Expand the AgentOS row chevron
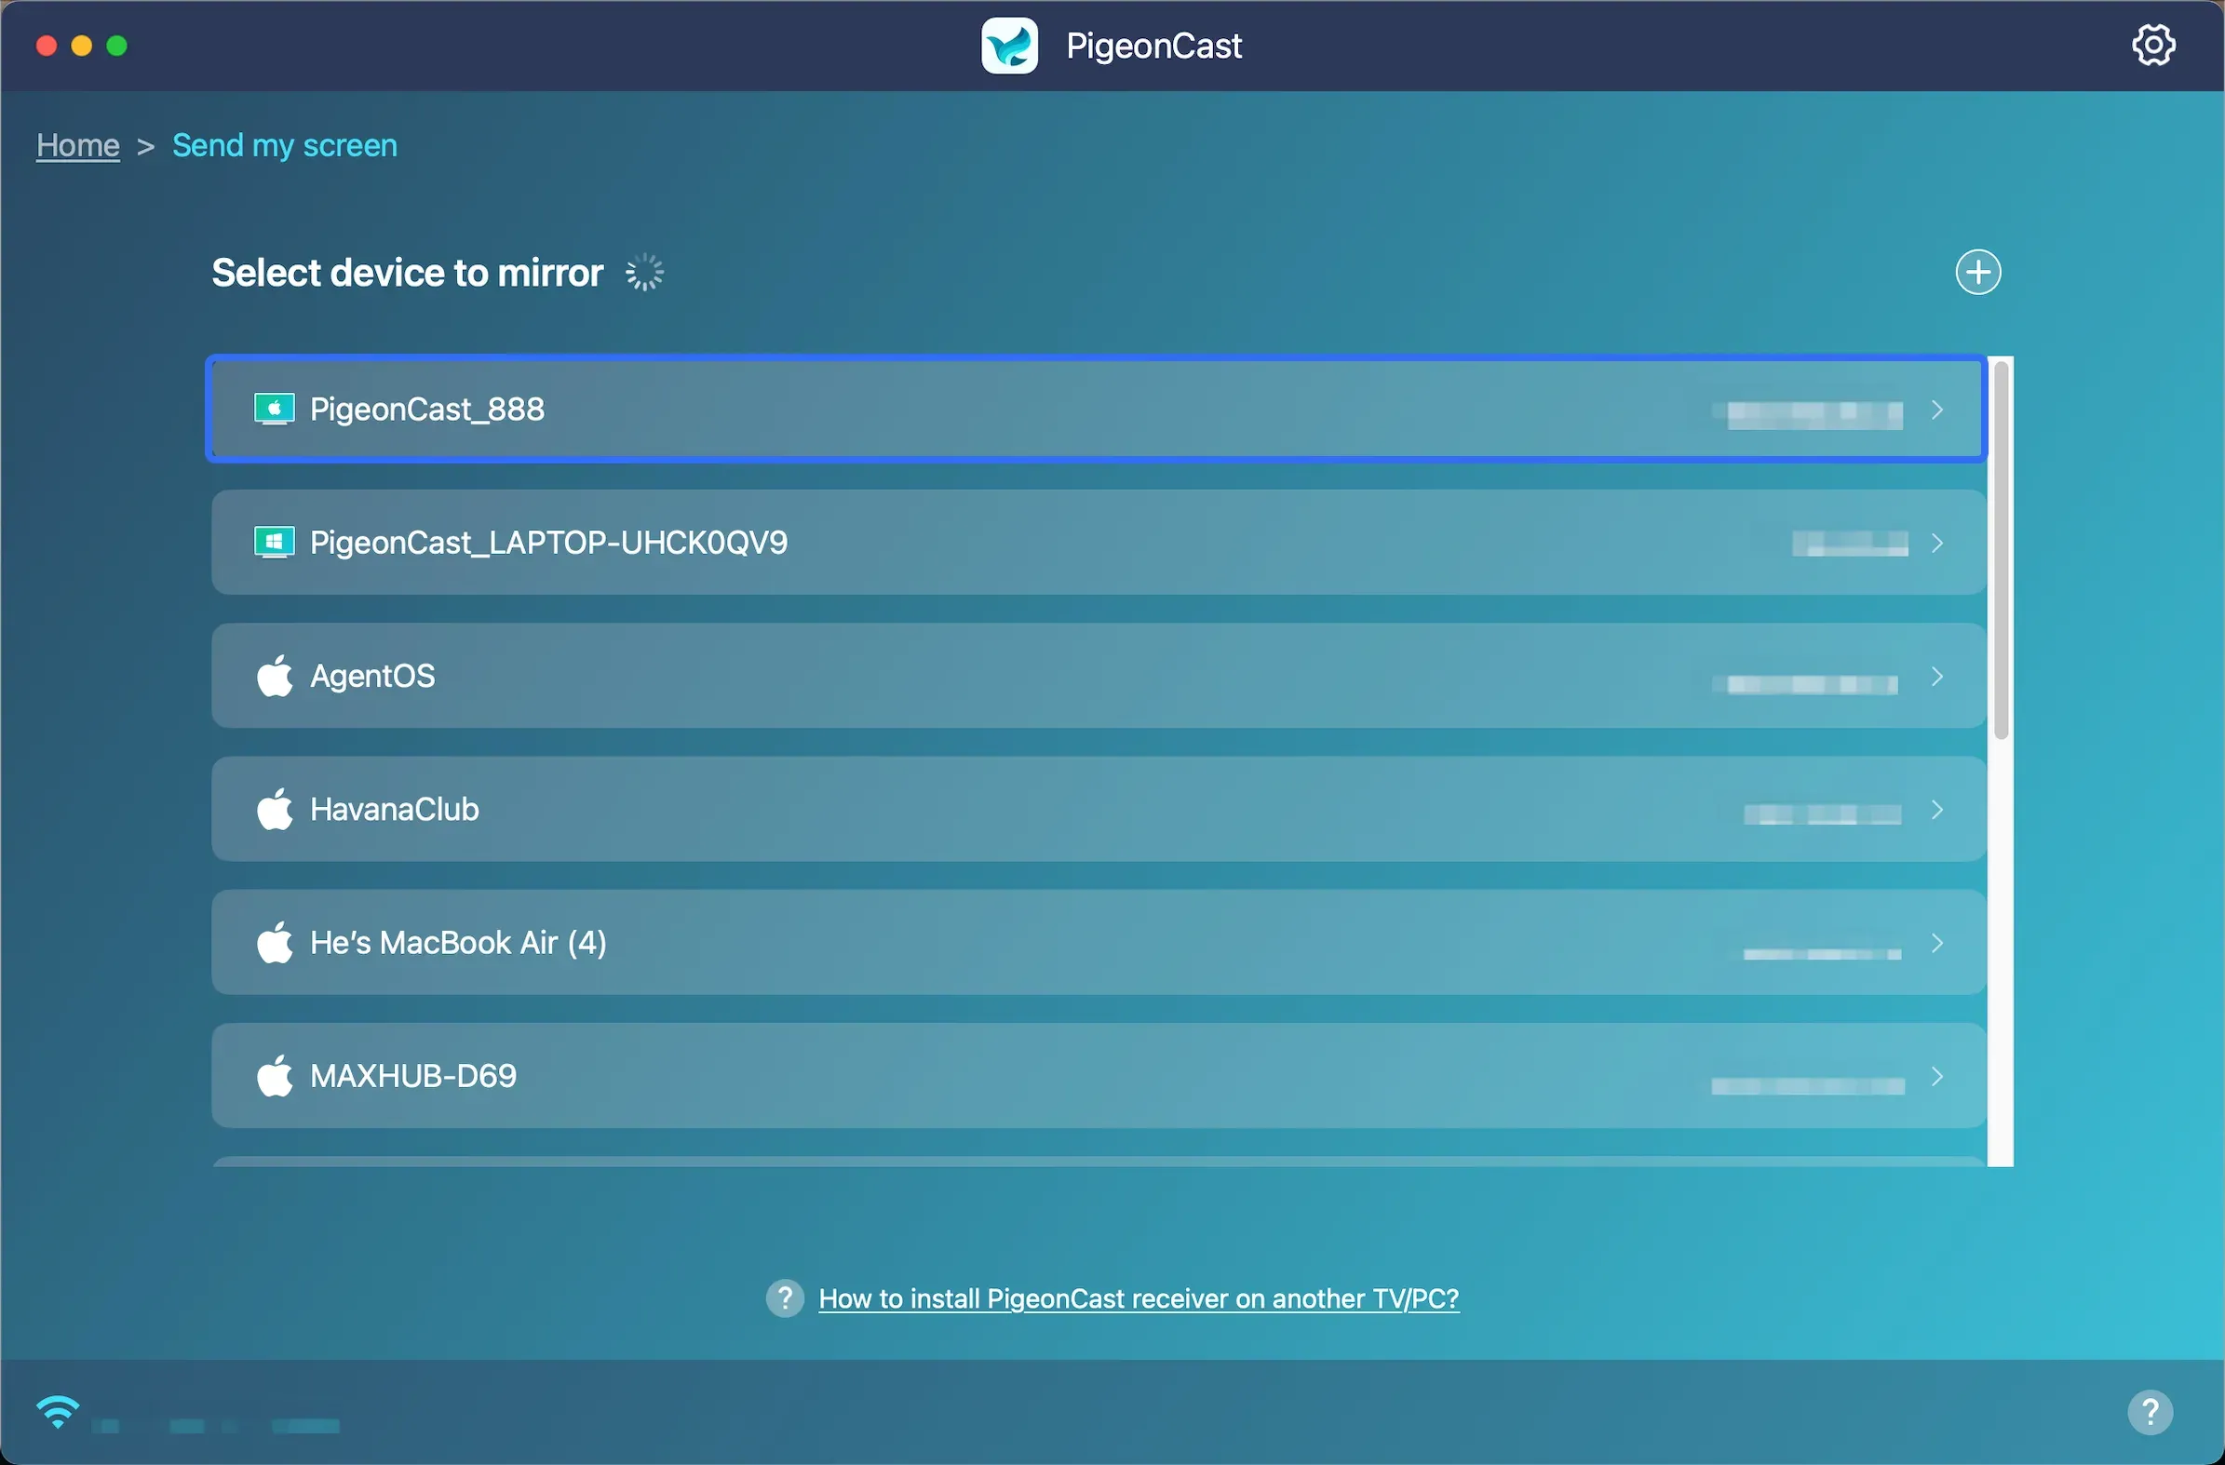Image resolution: width=2225 pixels, height=1465 pixels. [x=1937, y=676]
